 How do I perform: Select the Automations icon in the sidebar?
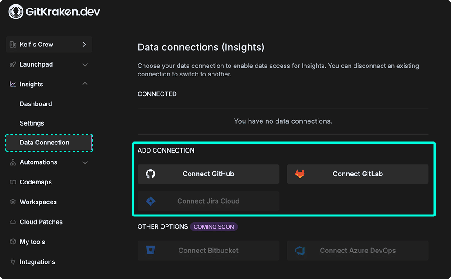coord(12,162)
